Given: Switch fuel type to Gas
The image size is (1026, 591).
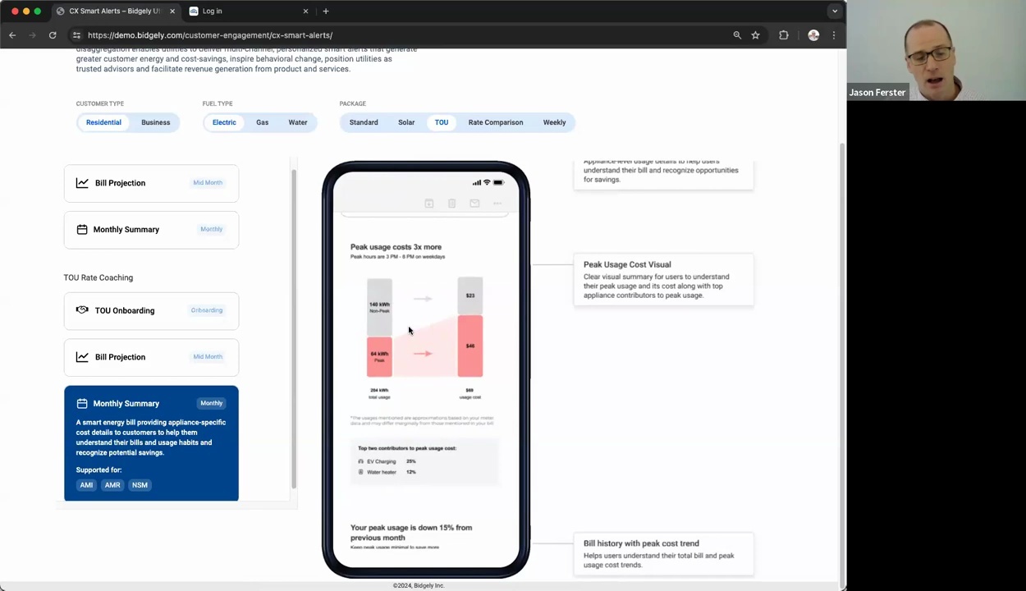Looking at the screenshot, I should tap(262, 121).
